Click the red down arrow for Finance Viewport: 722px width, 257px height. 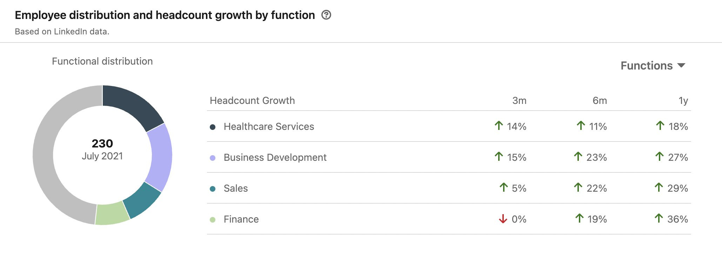click(x=503, y=219)
